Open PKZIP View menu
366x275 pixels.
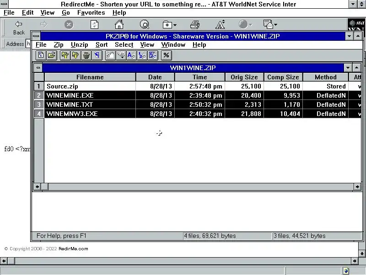pos(147,44)
